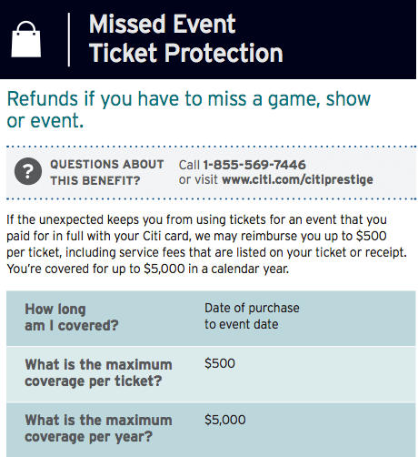Click the white shopping bag icon
This screenshot has height=457, width=418.
click(26, 39)
